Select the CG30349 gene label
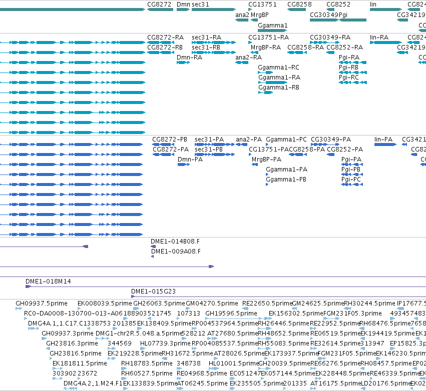Image resolution: width=426 pixels, height=391 pixels. tap(324, 15)
